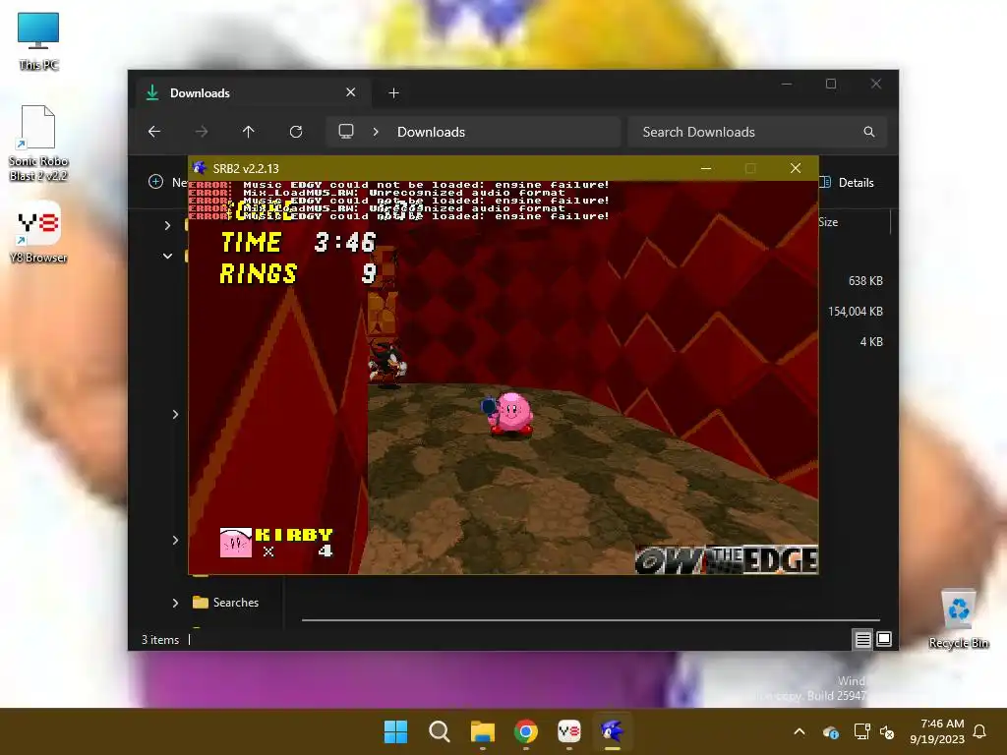Go up one folder level
1007x755 pixels.
click(x=249, y=132)
